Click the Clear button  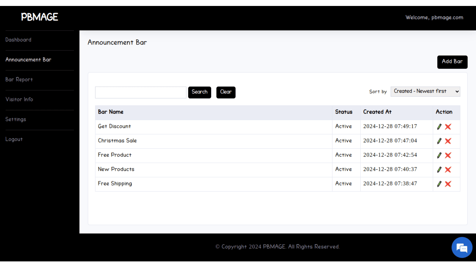pos(226,92)
